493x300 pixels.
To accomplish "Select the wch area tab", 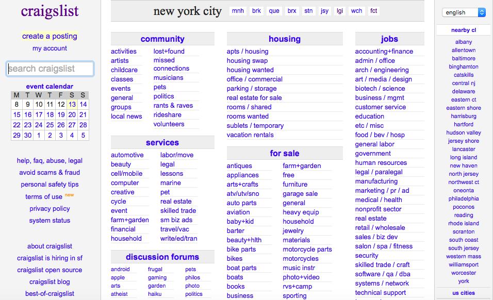I will point(356,11).
